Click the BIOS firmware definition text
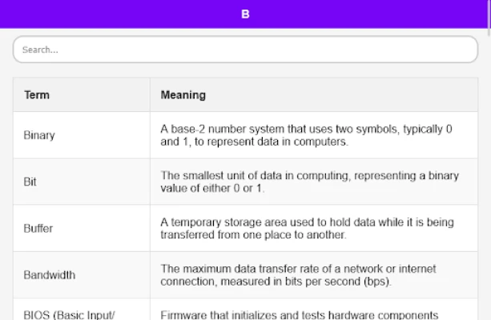The height and width of the screenshot is (320, 491). [x=299, y=314]
